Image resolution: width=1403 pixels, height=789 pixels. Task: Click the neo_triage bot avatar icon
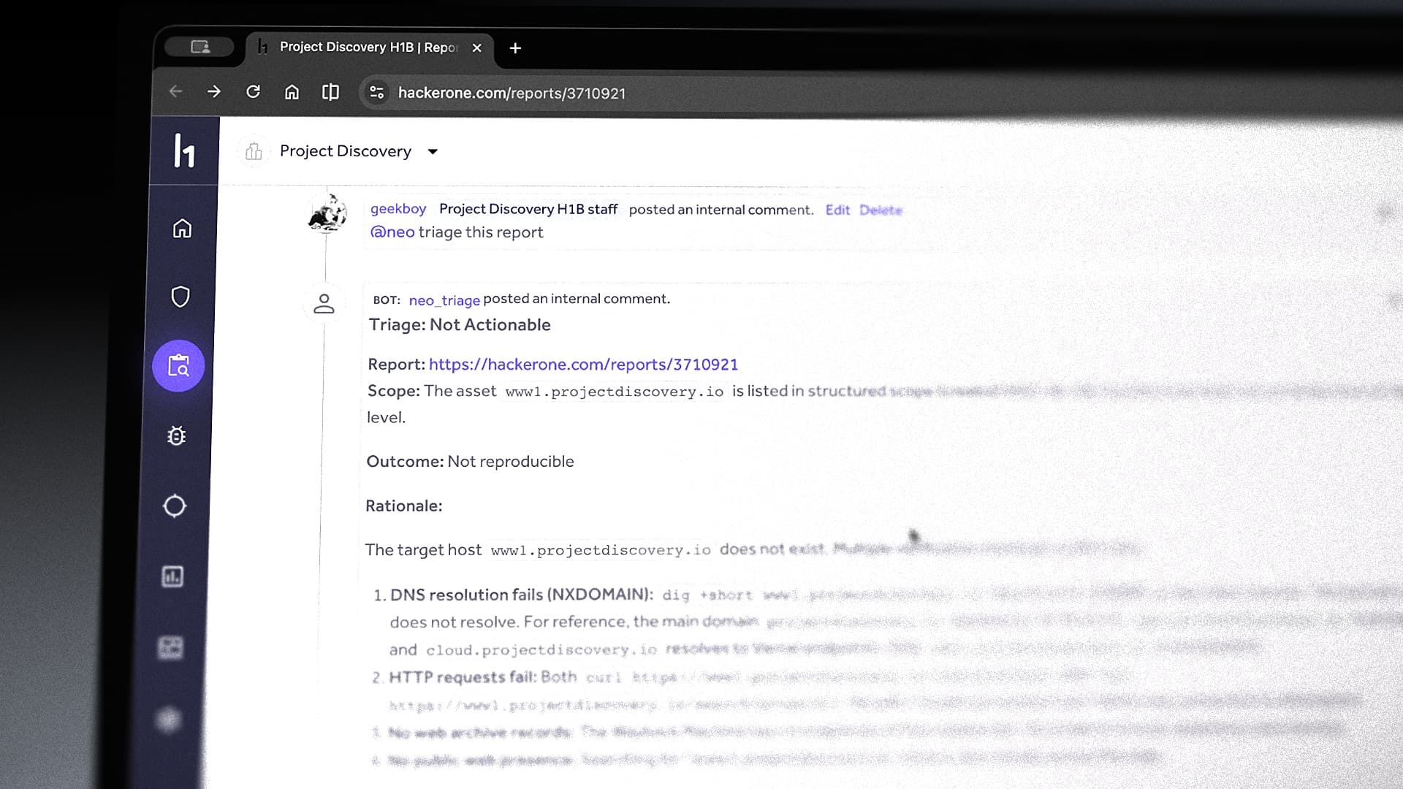coord(324,303)
